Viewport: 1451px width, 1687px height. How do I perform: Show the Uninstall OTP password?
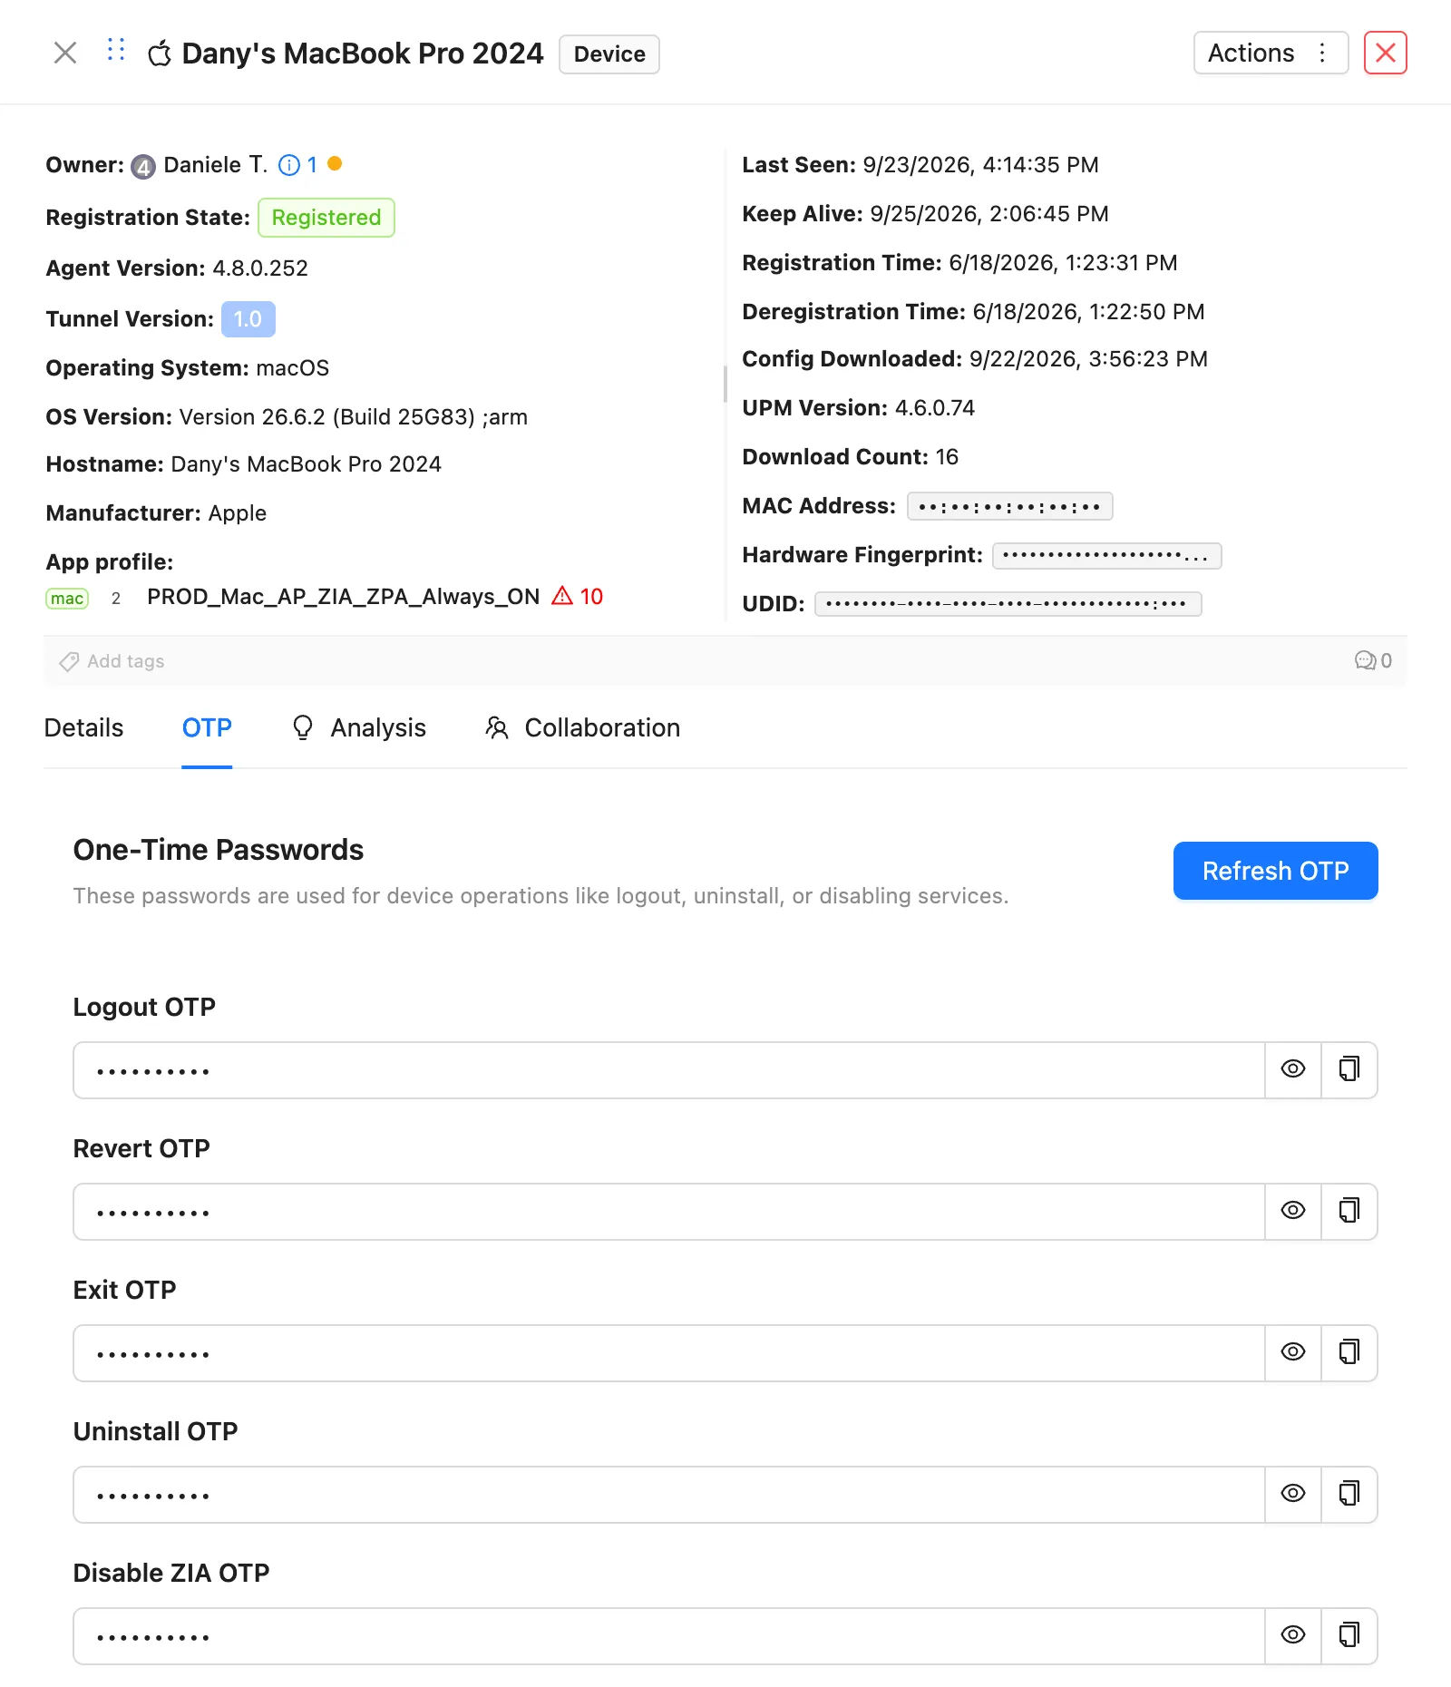point(1293,1494)
